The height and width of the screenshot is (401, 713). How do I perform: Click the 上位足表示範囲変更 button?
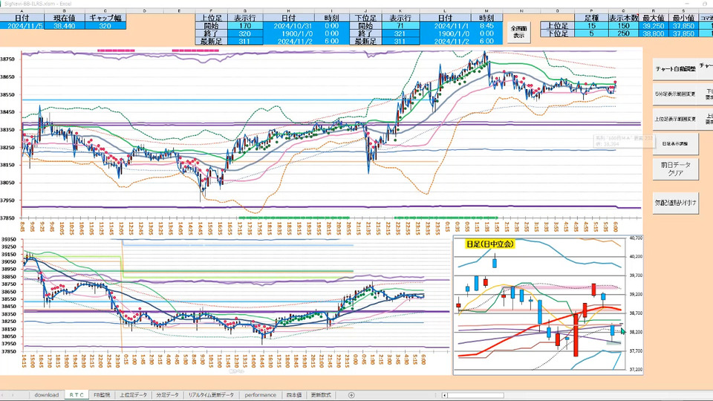[675, 119]
